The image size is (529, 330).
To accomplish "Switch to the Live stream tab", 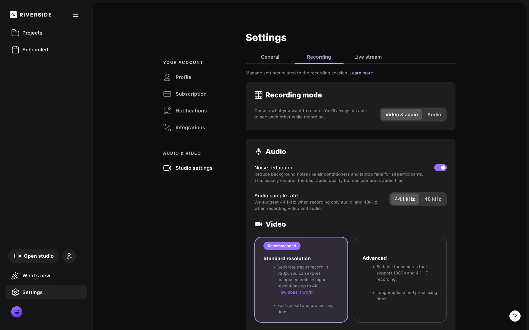I will [x=368, y=57].
